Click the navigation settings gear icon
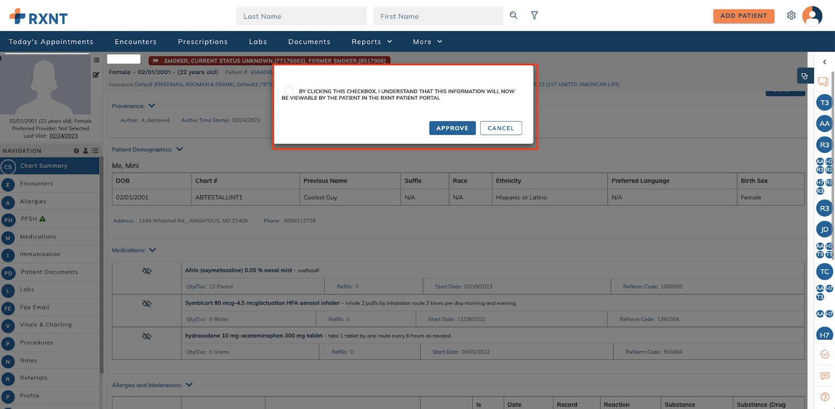 coord(76,151)
